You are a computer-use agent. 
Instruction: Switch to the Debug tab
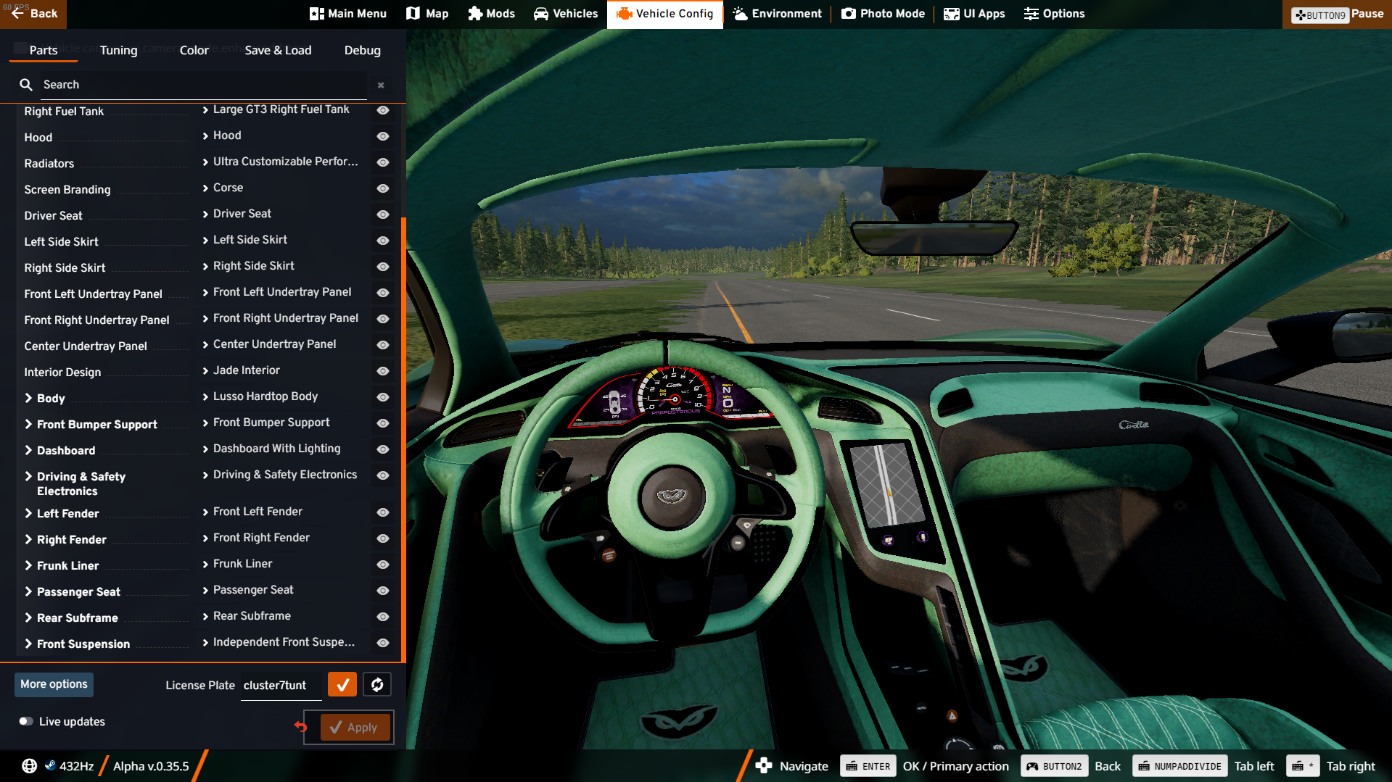pos(363,50)
